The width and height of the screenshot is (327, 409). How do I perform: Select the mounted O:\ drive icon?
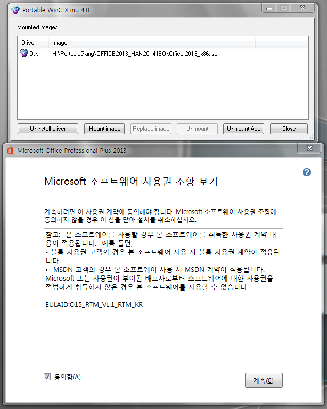24,53
